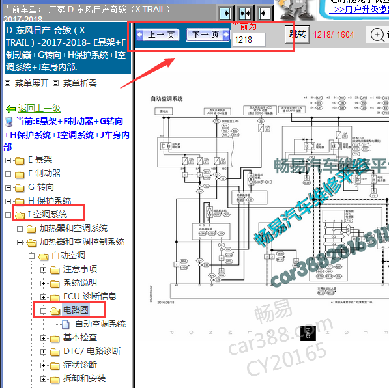Click the folder icon beside 注意事项

pyautogui.click(x=55, y=270)
